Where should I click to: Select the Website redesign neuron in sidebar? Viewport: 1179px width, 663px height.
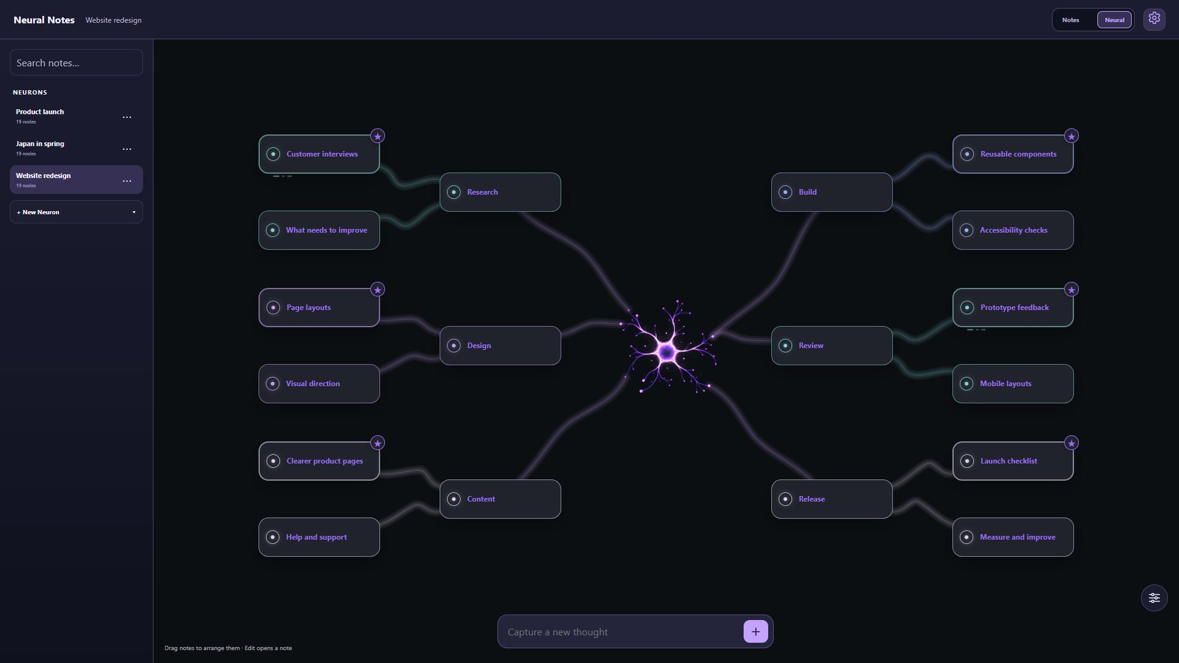tap(76, 180)
